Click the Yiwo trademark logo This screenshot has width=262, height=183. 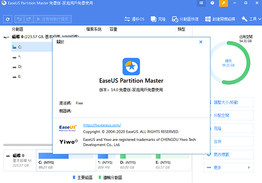point(69,142)
